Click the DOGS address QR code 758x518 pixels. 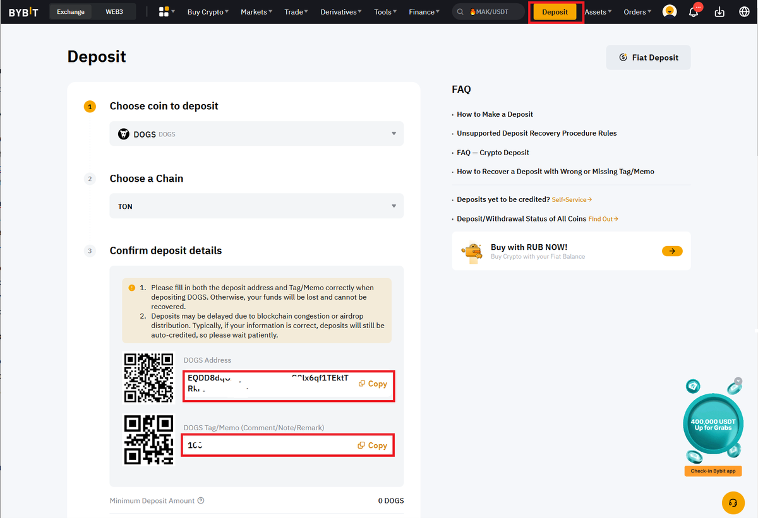point(149,378)
